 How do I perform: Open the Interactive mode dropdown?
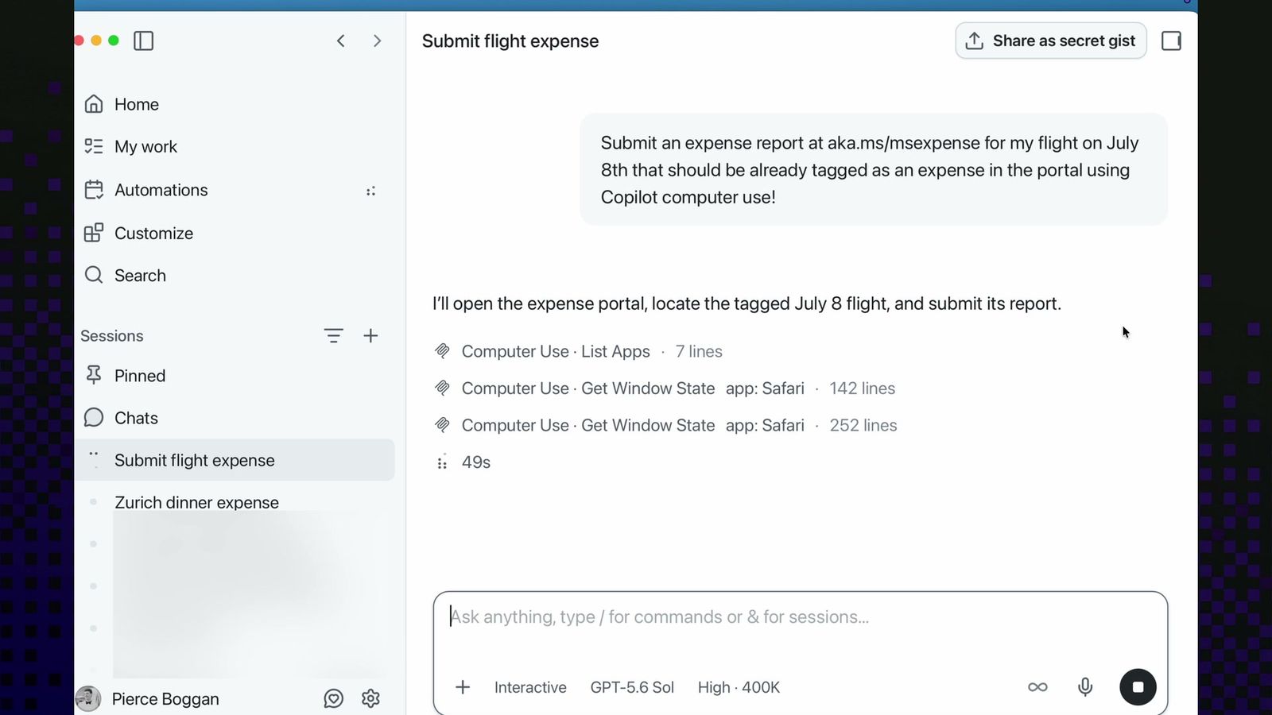click(x=530, y=687)
